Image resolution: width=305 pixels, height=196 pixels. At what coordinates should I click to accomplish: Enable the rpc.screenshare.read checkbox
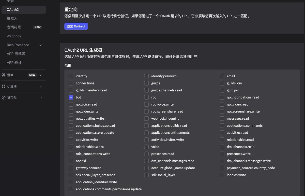146,111
